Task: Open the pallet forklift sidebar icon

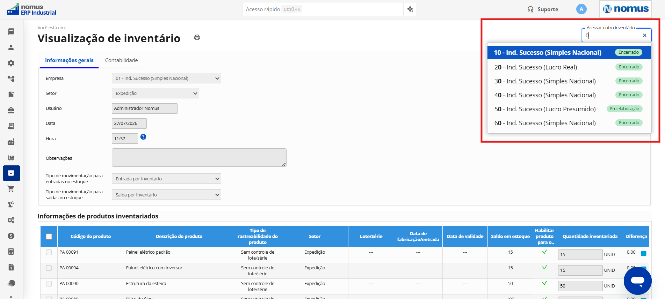Action: click(11, 158)
